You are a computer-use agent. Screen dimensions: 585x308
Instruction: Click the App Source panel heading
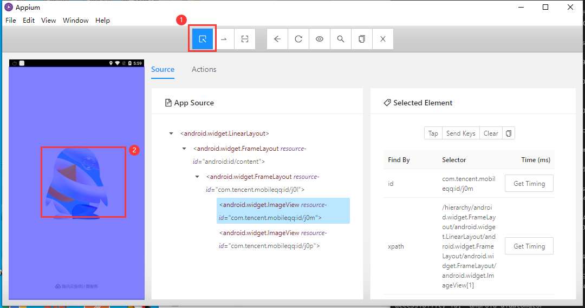[190, 103]
